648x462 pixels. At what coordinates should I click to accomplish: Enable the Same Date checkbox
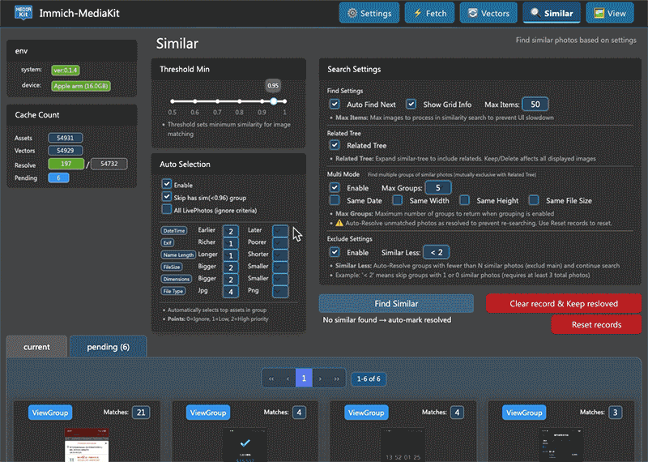pos(335,200)
